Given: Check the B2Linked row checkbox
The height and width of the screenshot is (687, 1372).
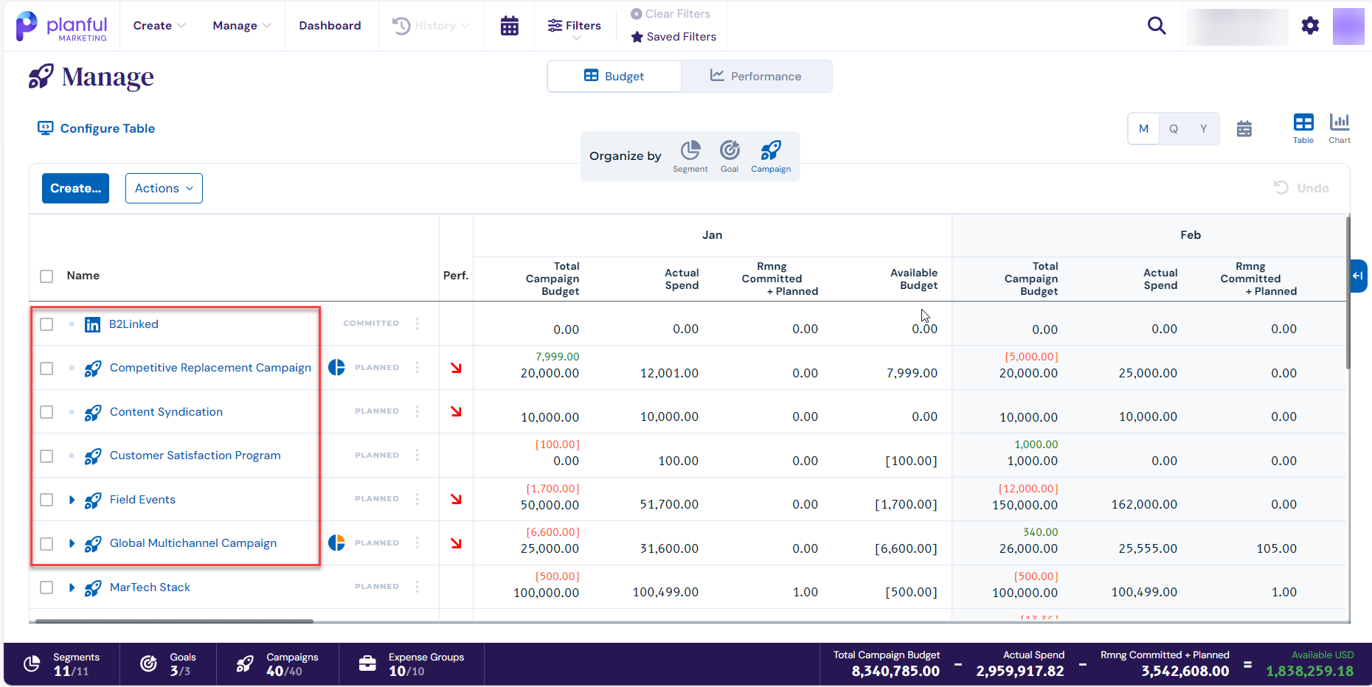Looking at the screenshot, I should 46,324.
